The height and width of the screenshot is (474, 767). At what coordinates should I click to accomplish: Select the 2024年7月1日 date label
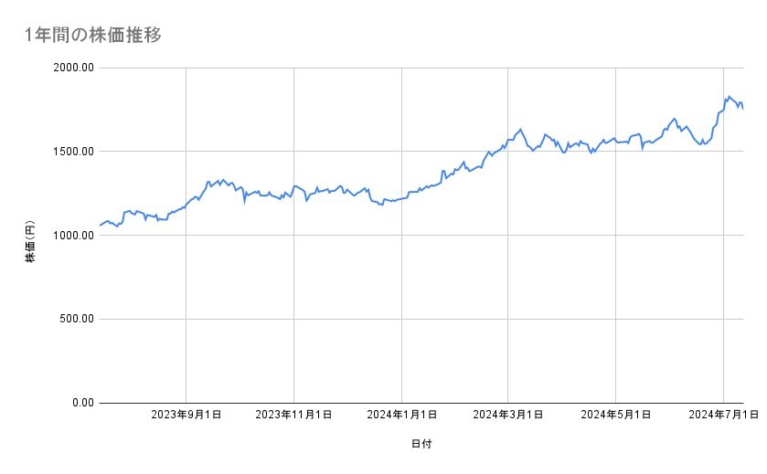click(x=723, y=416)
